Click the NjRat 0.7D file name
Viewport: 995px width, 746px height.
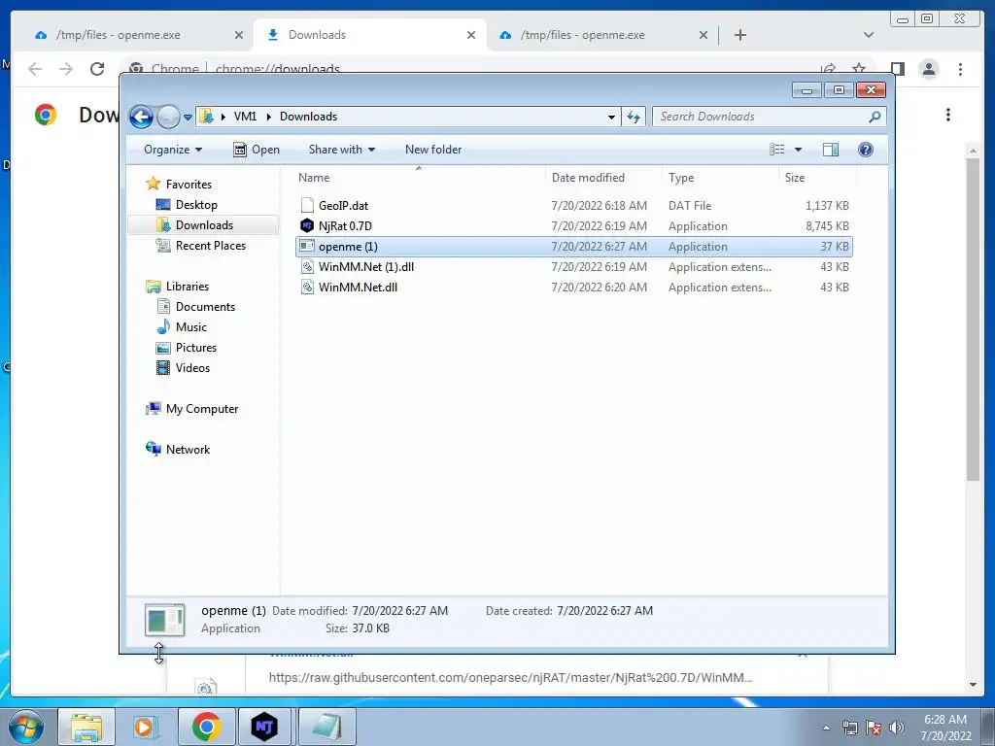coord(345,225)
